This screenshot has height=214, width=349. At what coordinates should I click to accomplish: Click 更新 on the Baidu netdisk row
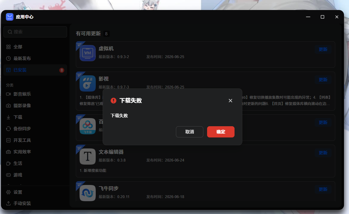click(323, 122)
